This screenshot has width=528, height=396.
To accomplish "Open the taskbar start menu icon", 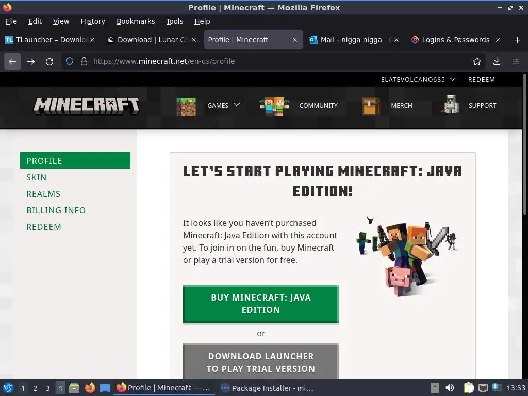I will click(8, 388).
